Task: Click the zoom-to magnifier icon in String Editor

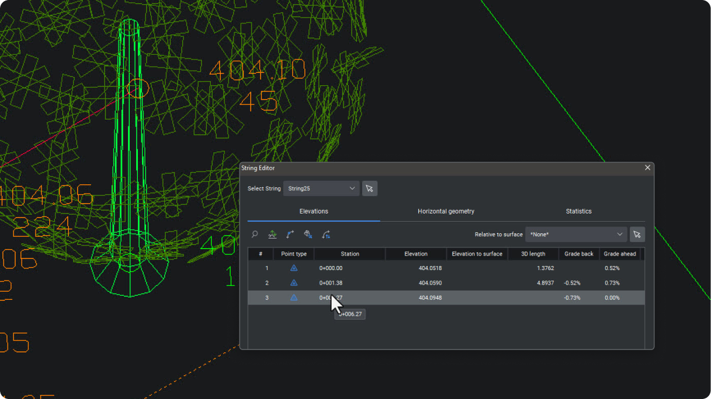Action: tap(255, 235)
